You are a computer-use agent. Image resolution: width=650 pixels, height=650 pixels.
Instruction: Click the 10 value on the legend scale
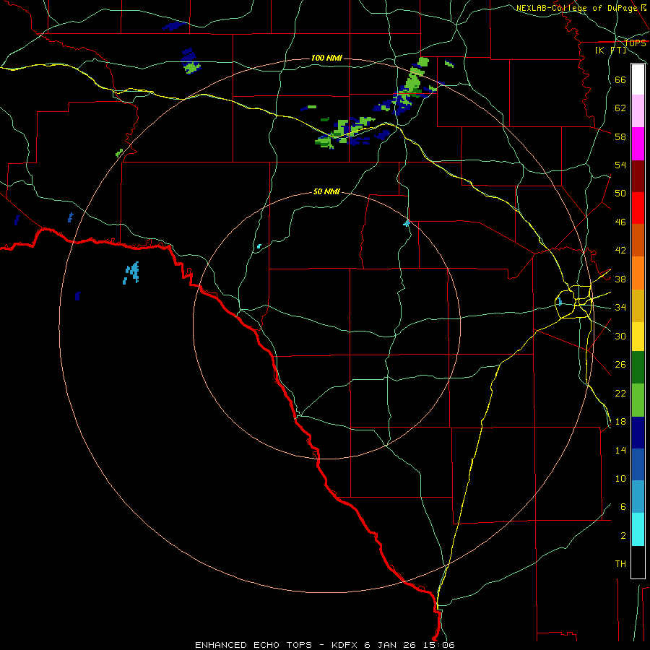coord(620,478)
